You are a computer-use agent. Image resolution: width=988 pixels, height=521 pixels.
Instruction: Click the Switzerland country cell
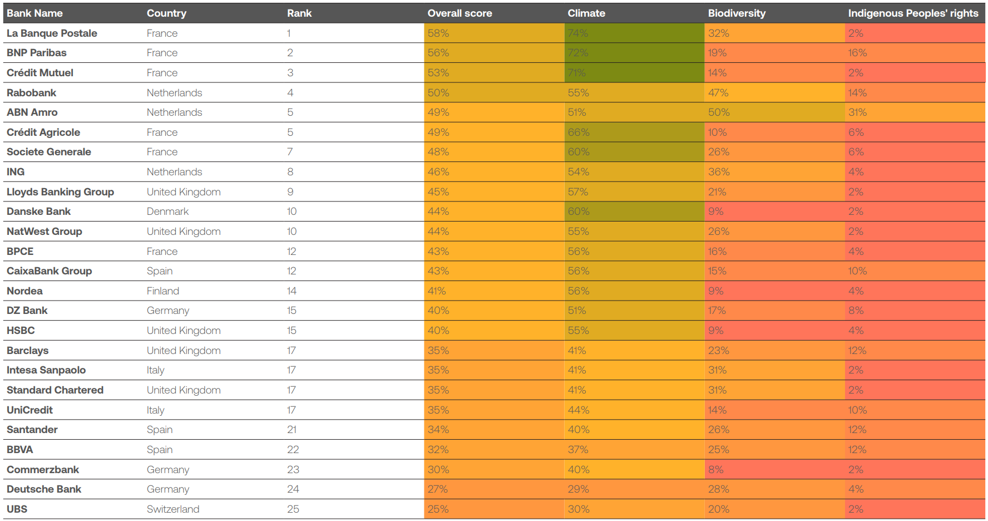[173, 509]
